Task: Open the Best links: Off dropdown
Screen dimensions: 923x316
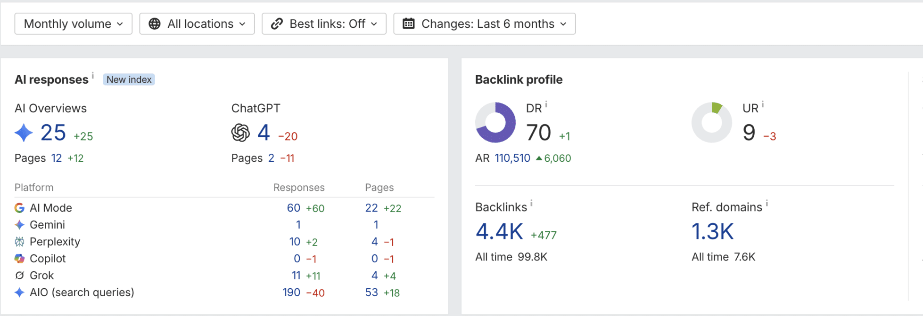Action: [324, 24]
